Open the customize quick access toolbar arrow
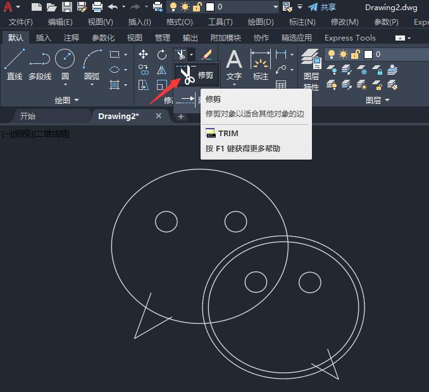429x392 pixels. [x=300, y=7]
